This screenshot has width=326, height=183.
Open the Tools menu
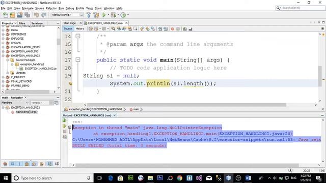(x=98, y=8)
